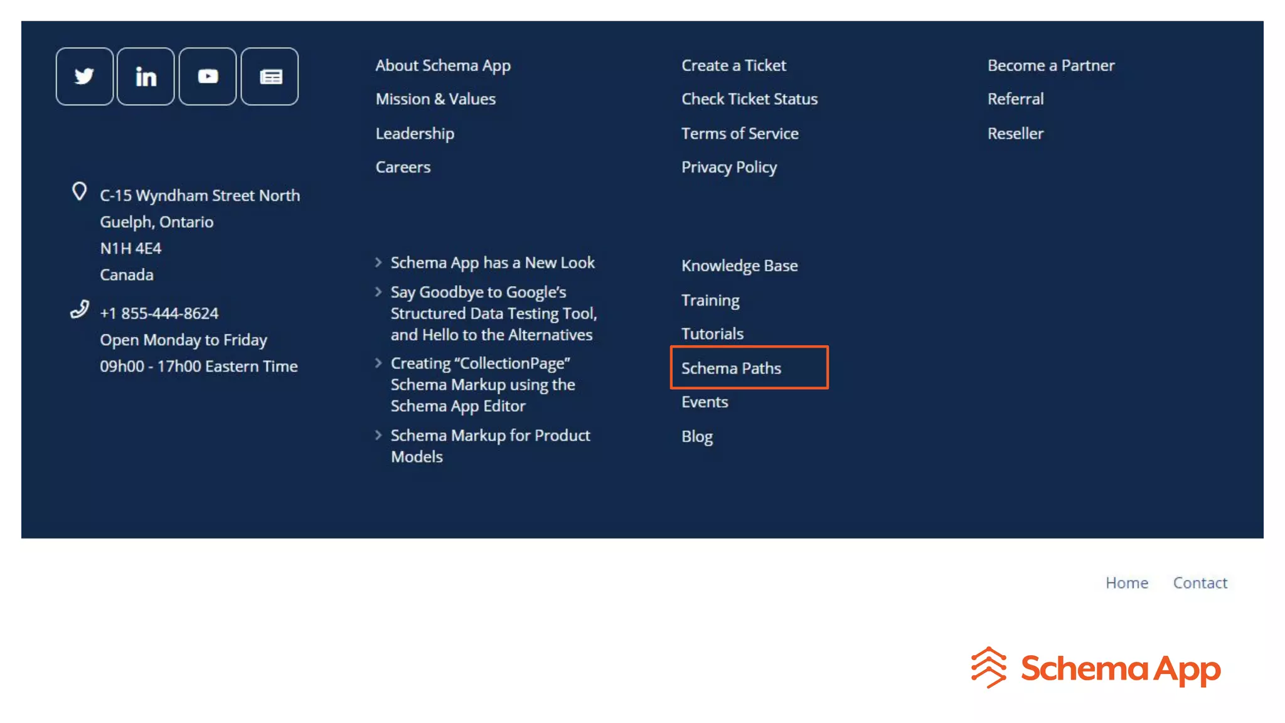
Task: Call the +1 855-444-8624 phone number
Action: 159,313
